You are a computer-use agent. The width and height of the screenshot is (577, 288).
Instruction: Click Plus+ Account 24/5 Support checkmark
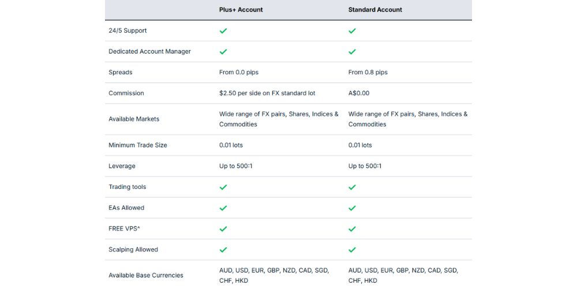tap(223, 31)
